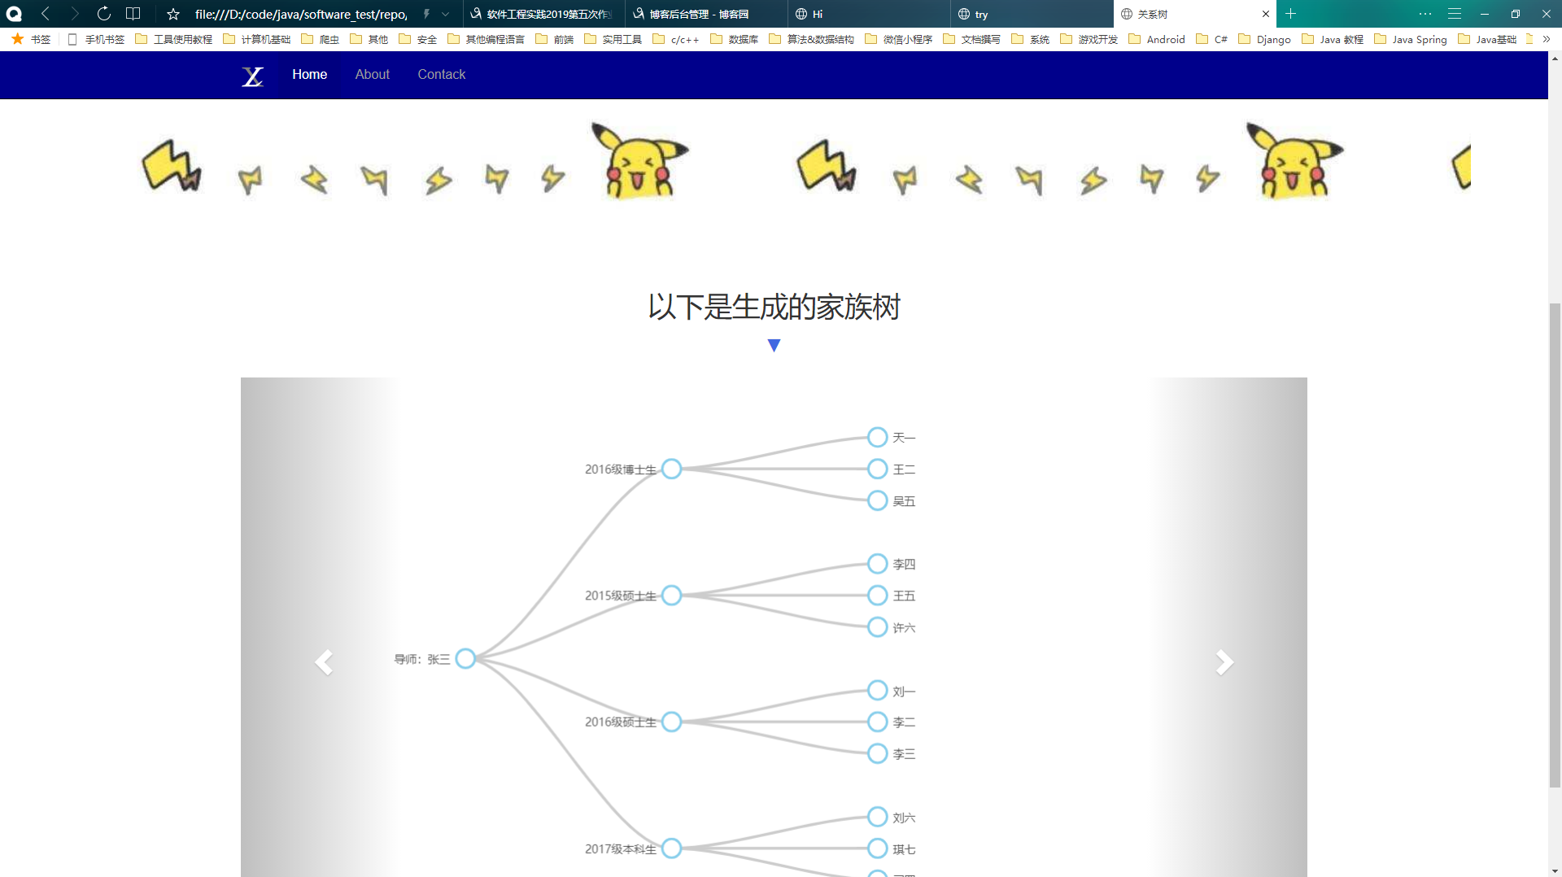Click the browser back arrow
Image resolution: width=1562 pixels, height=877 pixels.
(46, 14)
